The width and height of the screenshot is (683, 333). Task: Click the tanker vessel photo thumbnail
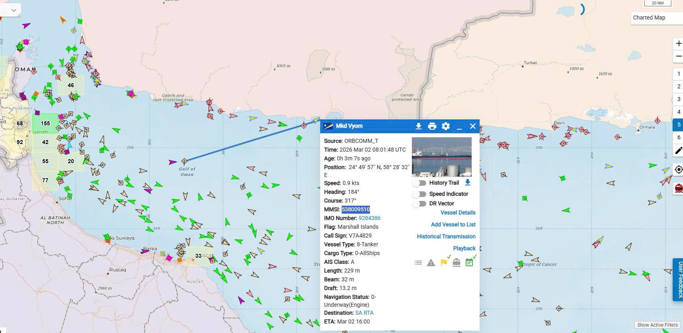coord(441,157)
